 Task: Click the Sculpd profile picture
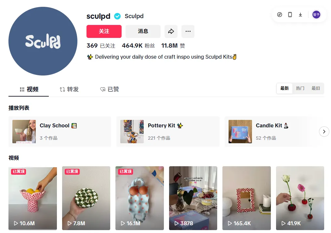click(x=43, y=41)
